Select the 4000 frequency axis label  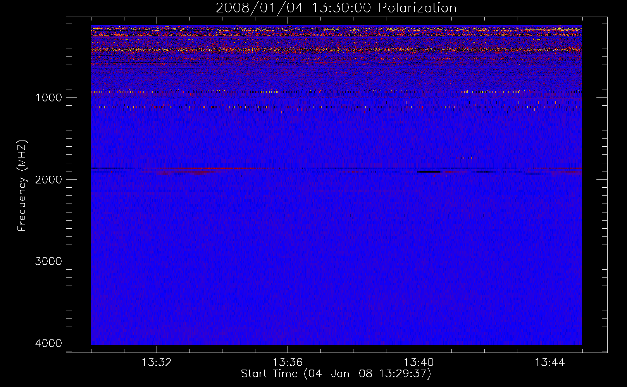(x=48, y=343)
